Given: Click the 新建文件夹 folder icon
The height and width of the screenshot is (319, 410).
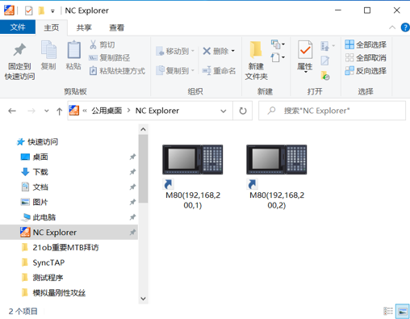Looking at the screenshot, I should [256, 49].
